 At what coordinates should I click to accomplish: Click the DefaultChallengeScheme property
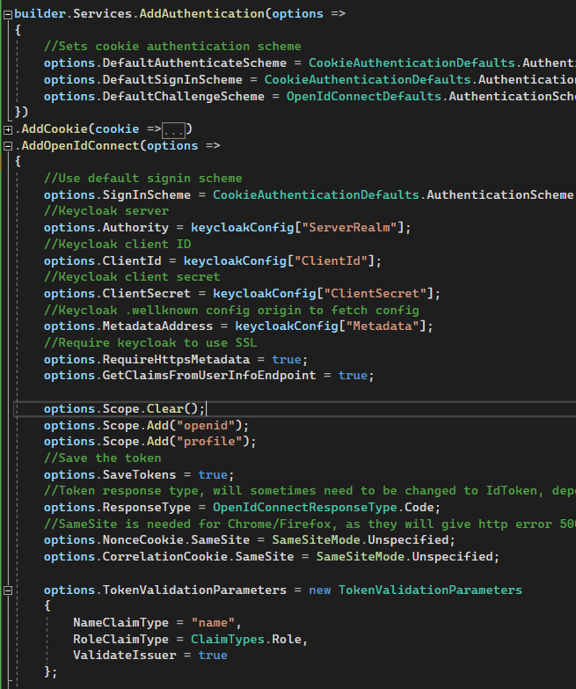point(184,96)
